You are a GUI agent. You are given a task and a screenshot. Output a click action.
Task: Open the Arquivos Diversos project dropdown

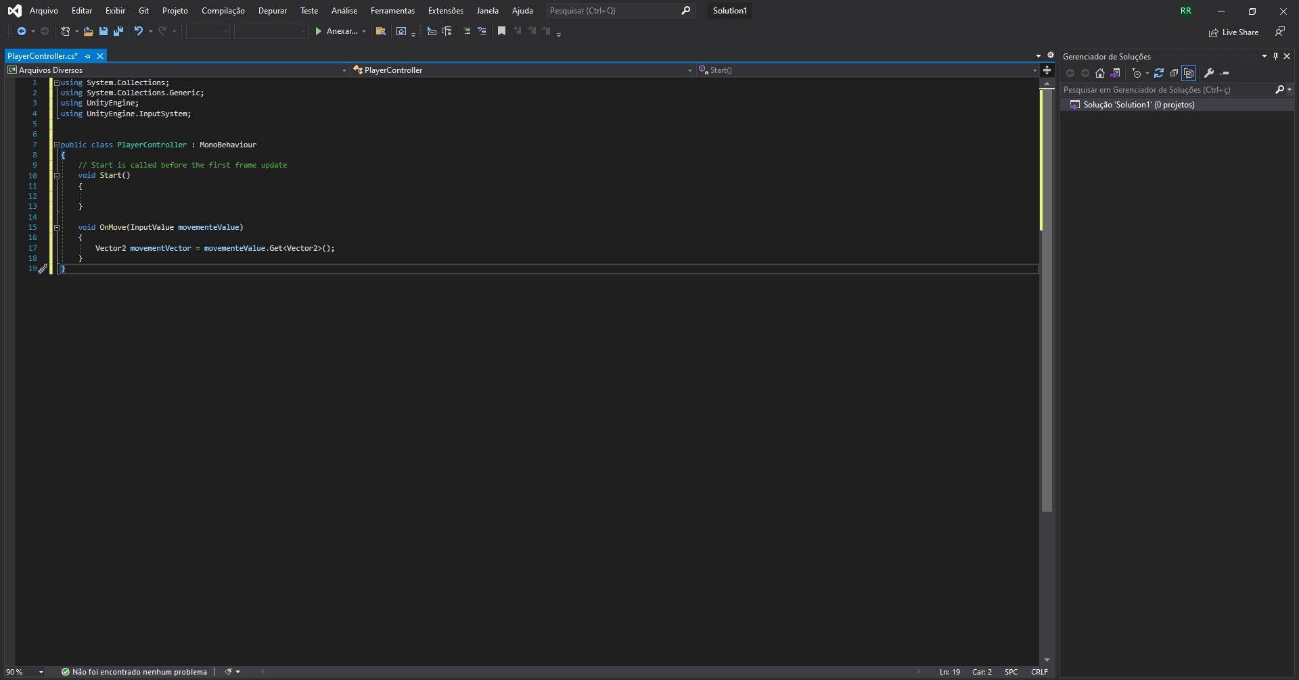[x=344, y=70]
